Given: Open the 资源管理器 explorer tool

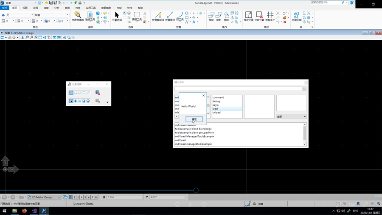Looking at the screenshot, I should pos(77,16).
